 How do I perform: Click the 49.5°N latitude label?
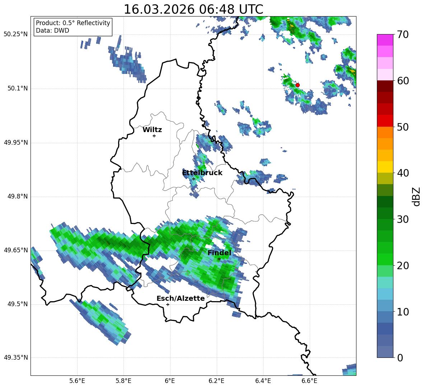click(x=18, y=304)
